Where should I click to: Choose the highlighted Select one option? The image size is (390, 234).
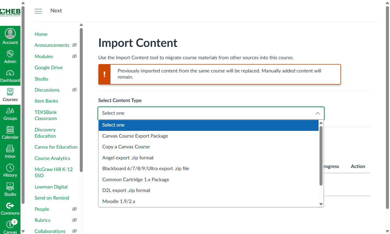(209, 125)
